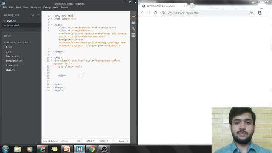Click the Brackets app icon in title bar
The height and width of the screenshot is (153, 272).
point(3,3)
